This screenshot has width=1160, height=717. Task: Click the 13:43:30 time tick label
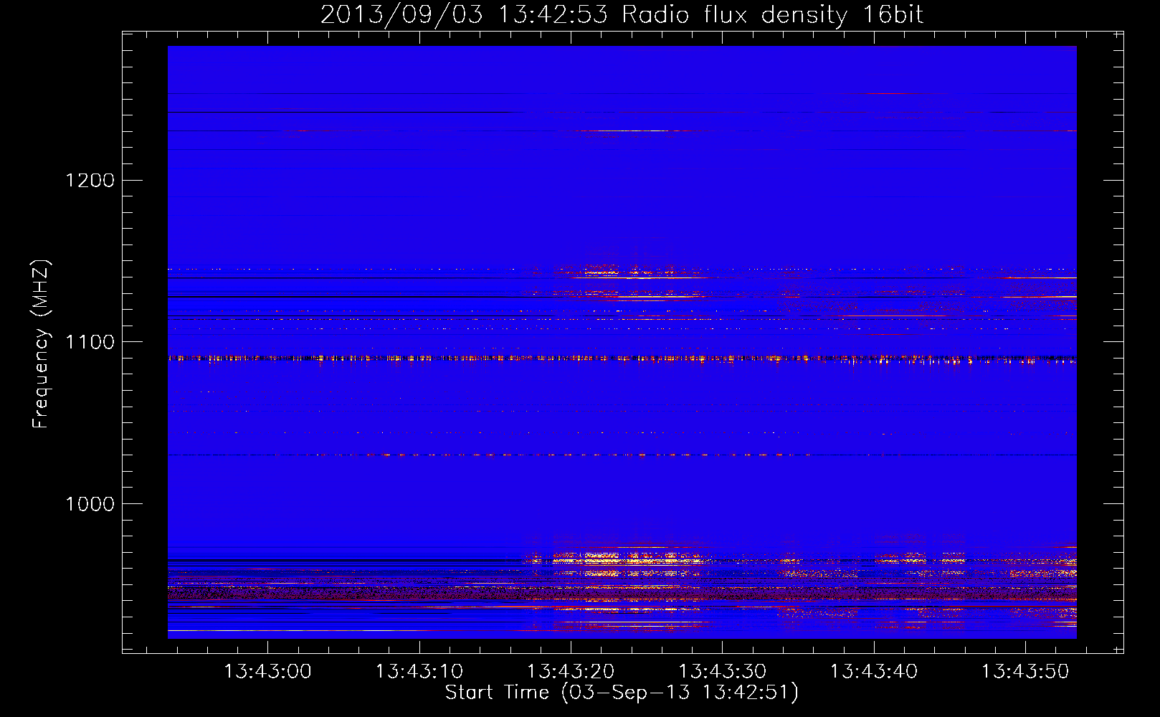(x=723, y=672)
